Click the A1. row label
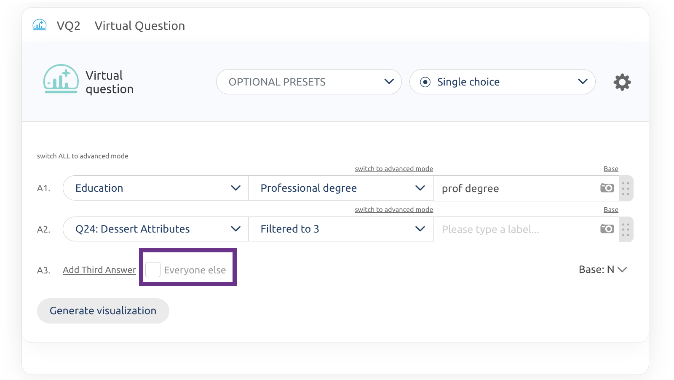674x380 pixels. tap(44, 188)
